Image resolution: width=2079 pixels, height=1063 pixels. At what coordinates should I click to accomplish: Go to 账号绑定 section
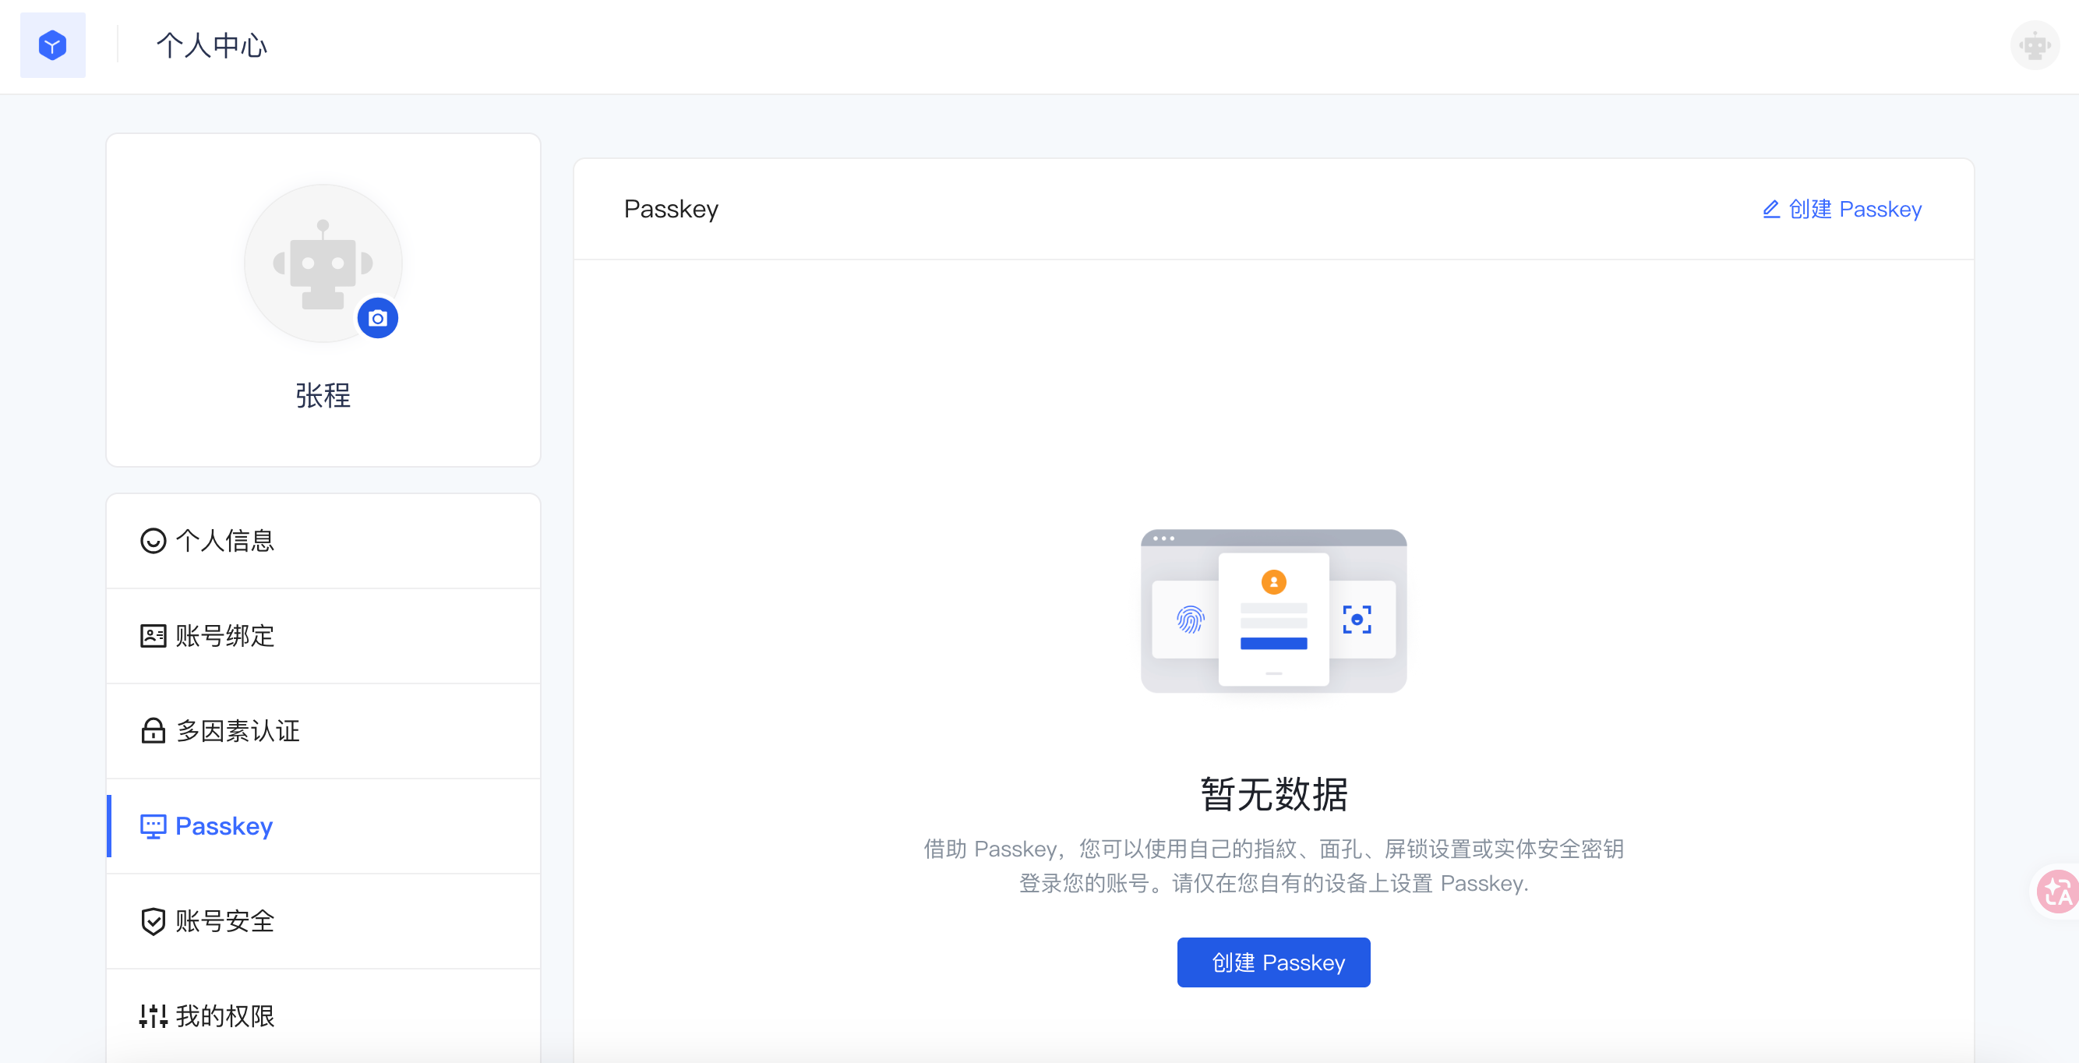[226, 636]
